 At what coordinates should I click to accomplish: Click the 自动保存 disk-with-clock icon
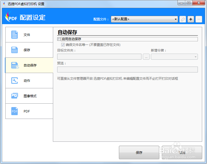tap(15, 65)
